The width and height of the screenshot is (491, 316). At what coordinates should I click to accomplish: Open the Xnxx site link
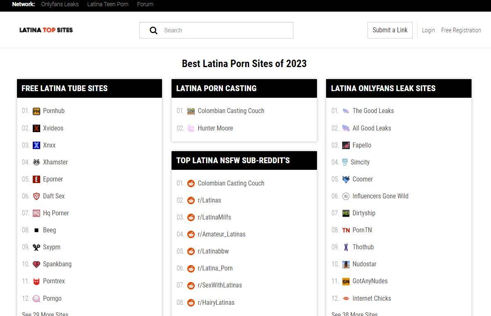pyautogui.click(x=49, y=145)
